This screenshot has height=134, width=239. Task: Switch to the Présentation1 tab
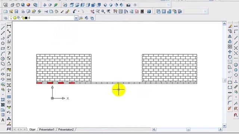tap(47, 130)
